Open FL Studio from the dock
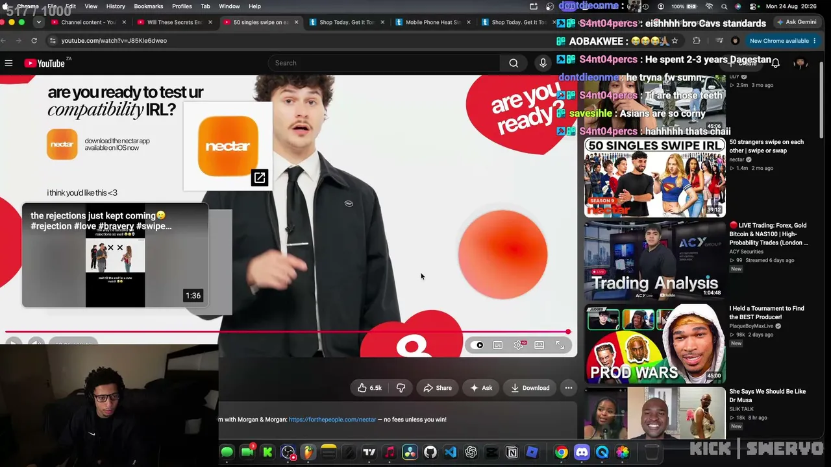Screen dimensions: 831x467 pyautogui.click(x=308, y=452)
